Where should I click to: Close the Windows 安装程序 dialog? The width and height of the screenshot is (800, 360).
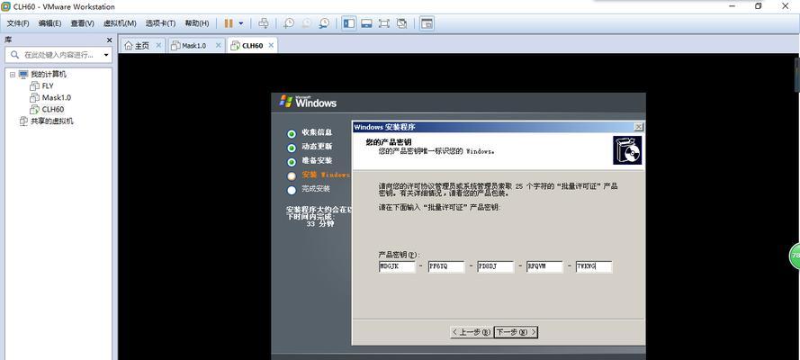click(x=638, y=127)
